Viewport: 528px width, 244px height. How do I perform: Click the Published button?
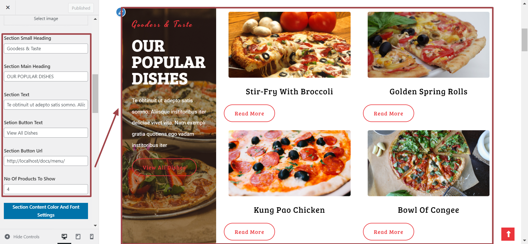click(x=81, y=8)
